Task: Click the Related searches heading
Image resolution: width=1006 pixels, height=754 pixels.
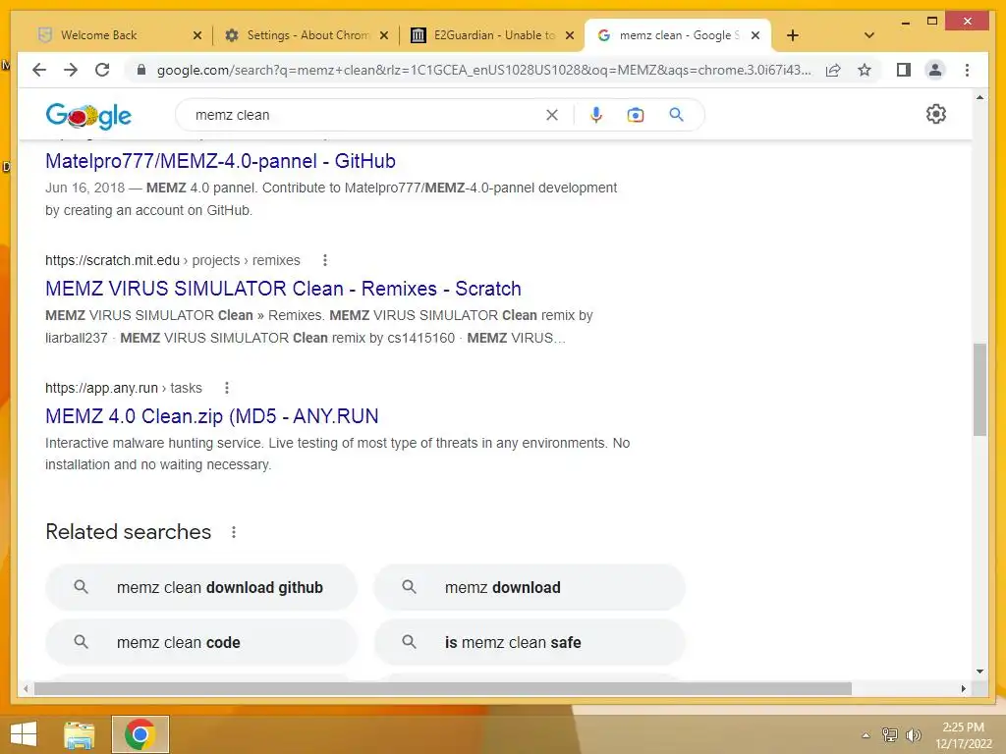Action: [x=129, y=532]
